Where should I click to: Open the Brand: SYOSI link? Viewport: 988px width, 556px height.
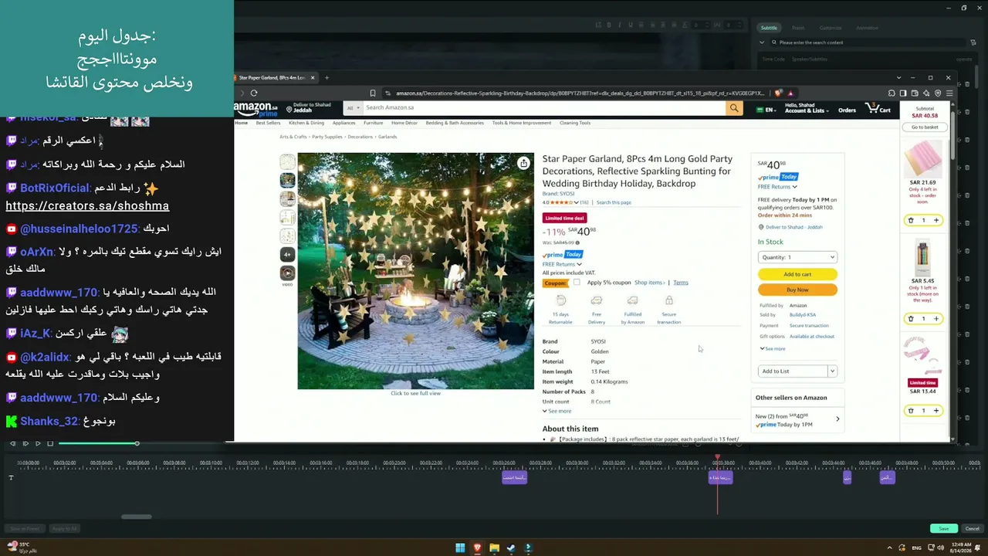click(558, 194)
